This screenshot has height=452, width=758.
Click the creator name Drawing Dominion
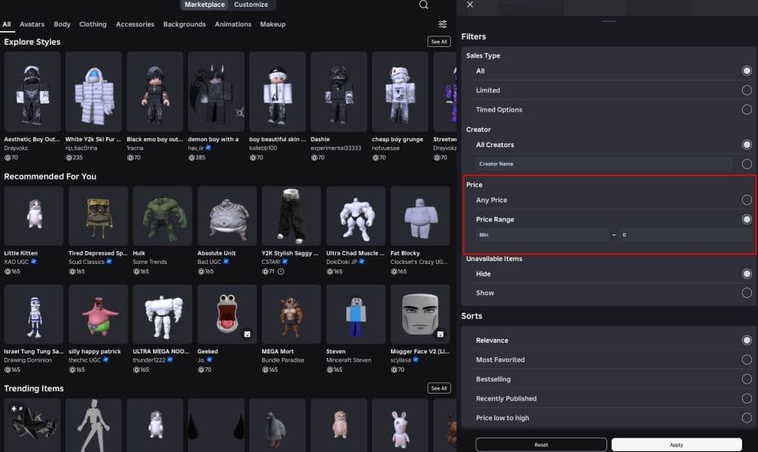(28, 360)
